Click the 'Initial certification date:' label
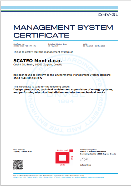 58,44
